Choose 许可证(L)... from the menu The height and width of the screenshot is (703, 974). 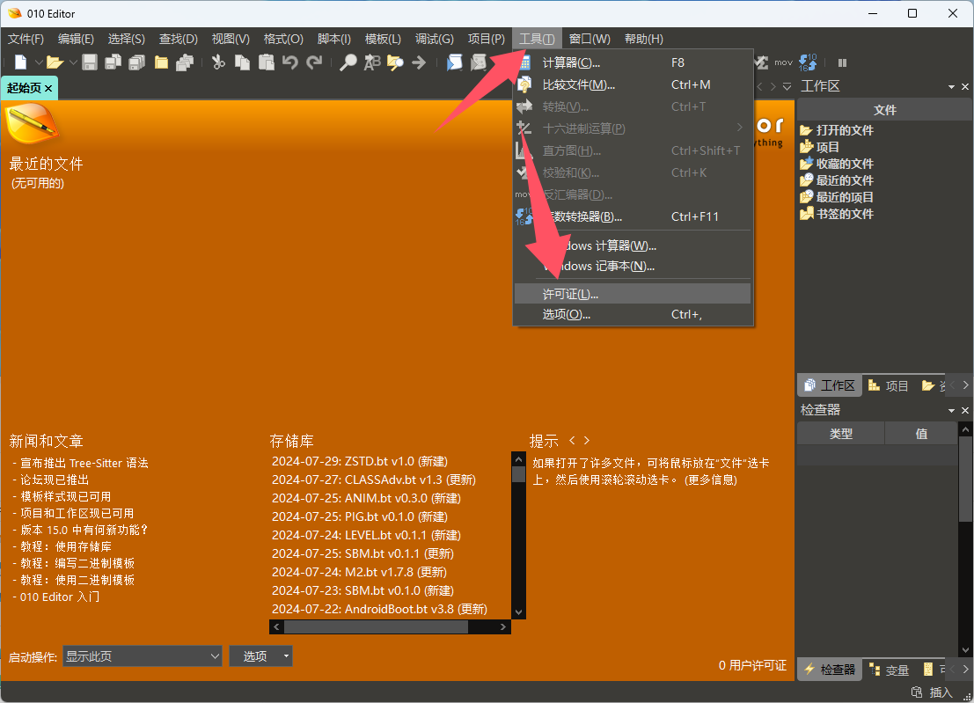(633, 294)
